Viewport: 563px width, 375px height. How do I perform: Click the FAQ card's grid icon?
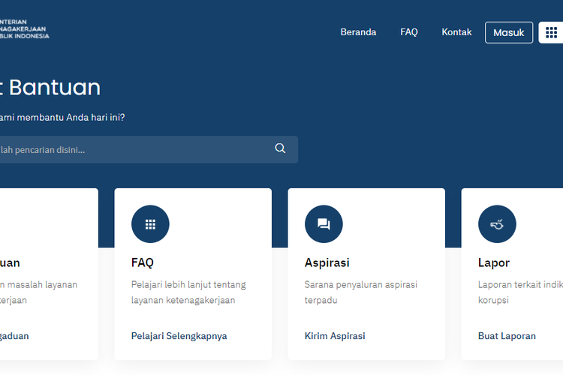pyautogui.click(x=150, y=224)
